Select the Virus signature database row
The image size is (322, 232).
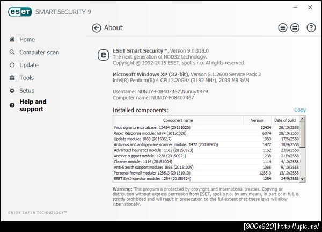(x=177, y=127)
